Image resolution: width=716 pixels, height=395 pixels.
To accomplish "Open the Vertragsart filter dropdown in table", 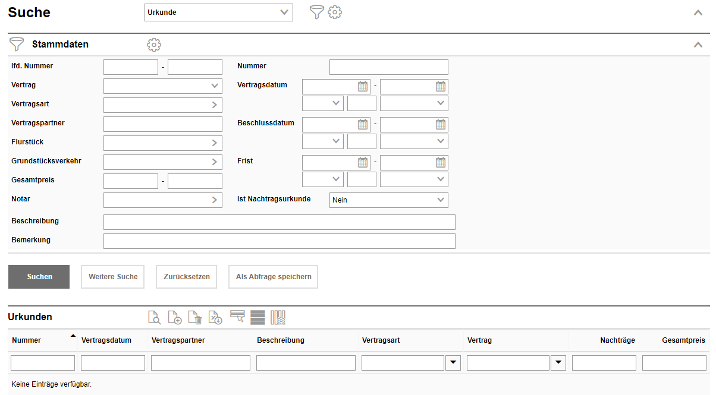I will click(453, 362).
